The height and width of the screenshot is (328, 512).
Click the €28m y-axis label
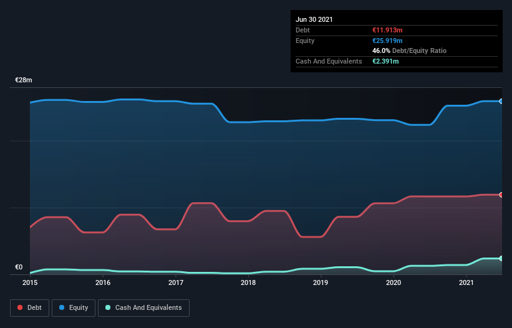(x=24, y=80)
